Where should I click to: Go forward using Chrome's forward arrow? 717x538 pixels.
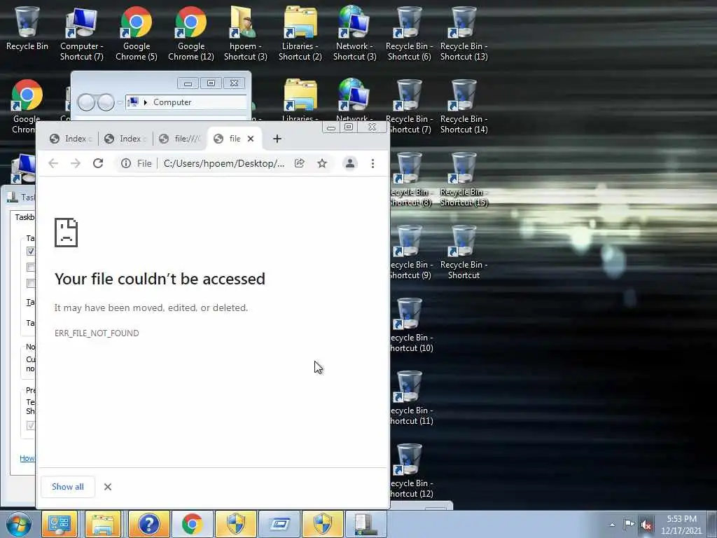[x=76, y=163]
